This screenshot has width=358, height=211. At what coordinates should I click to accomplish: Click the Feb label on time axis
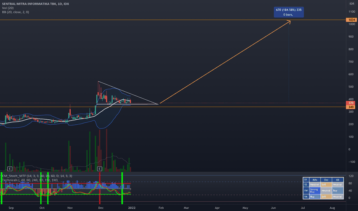tap(161, 208)
